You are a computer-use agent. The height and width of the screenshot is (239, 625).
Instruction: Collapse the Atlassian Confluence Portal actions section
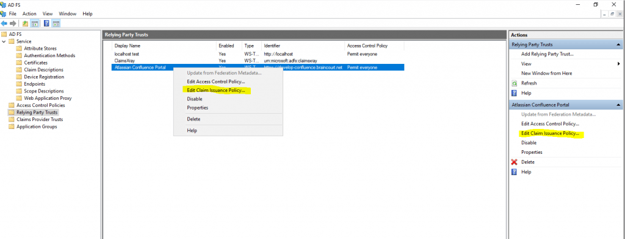click(x=618, y=105)
